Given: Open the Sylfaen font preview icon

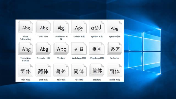Looking at the screenshot, I should [x=79, y=27].
